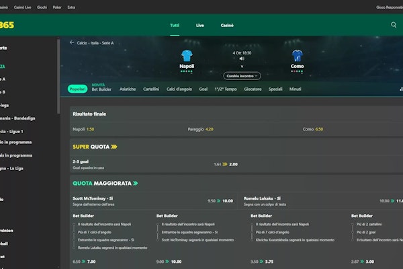
Task: Open the Cambia Incontro dropdown
Action: coord(242,76)
